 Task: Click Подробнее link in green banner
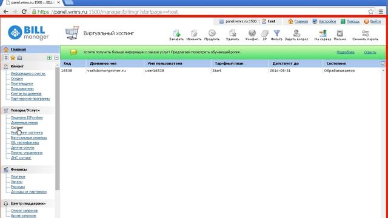tap(346, 52)
